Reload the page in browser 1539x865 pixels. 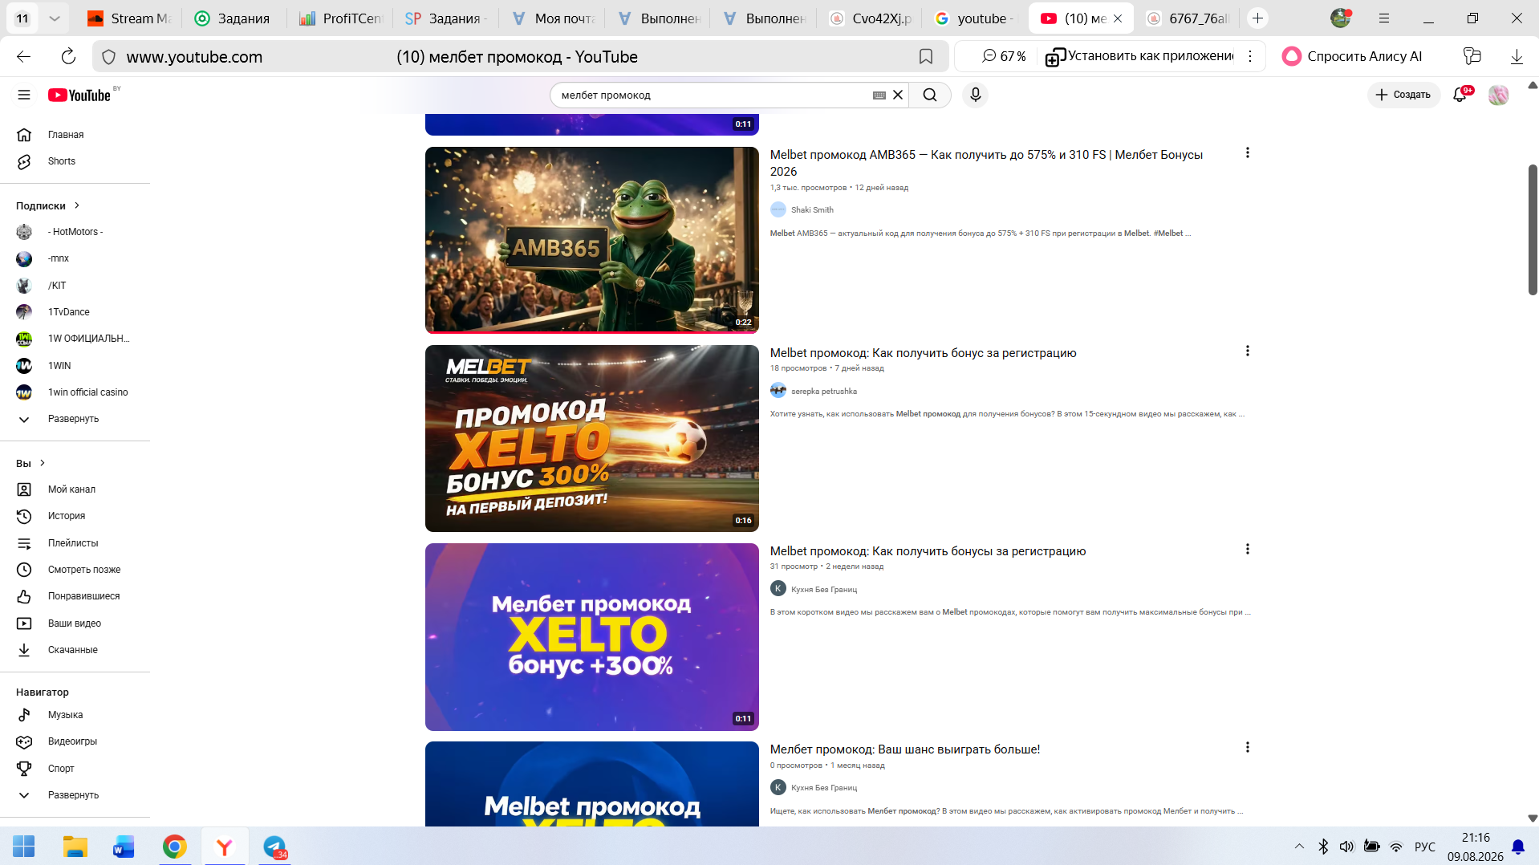(68, 56)
